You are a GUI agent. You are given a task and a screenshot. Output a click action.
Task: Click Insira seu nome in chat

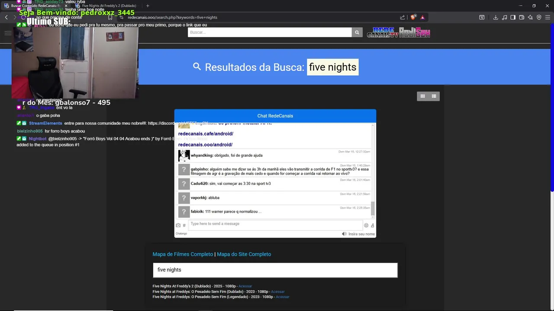pos(361,234)
